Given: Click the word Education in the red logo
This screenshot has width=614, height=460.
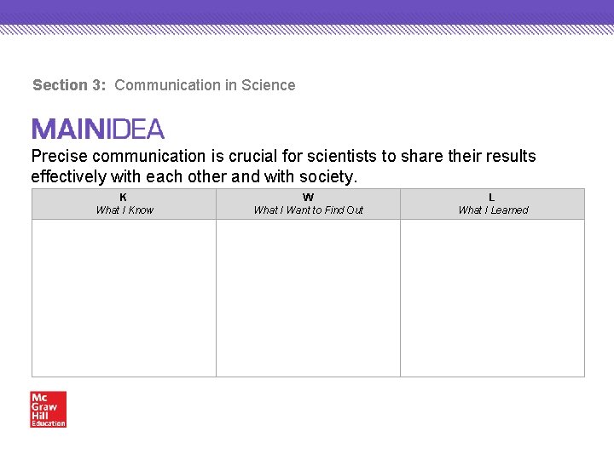Looking at the screenshot, I should coord(48,423).
